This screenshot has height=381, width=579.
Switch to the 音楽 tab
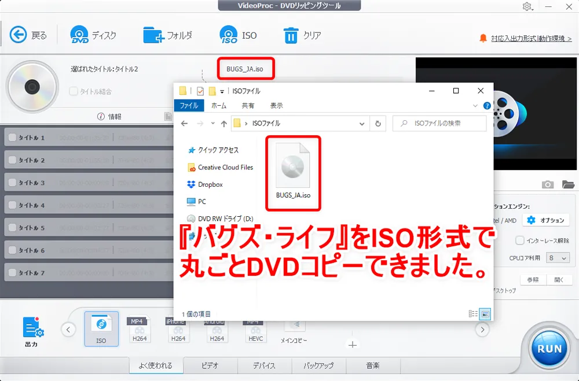coord(373,365)
